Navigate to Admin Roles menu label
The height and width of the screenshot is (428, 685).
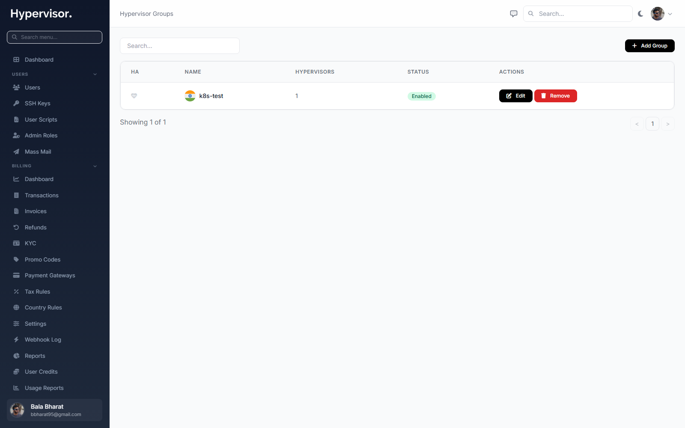[41, 135]
